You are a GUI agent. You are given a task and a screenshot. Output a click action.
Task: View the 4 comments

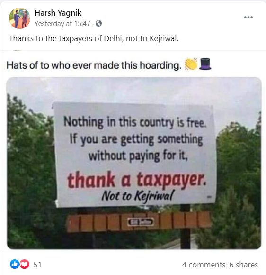tap(204, 265)
